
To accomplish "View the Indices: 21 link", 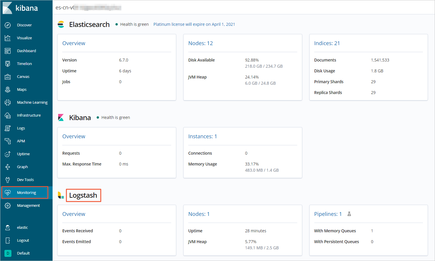I will pos(327,43).
